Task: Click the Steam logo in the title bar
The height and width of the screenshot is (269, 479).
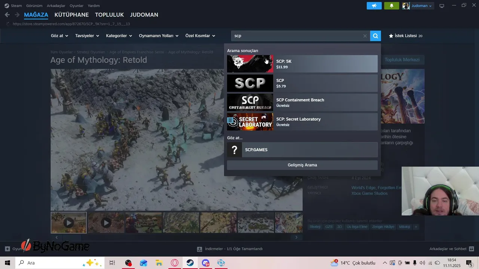Action: coord(7,6)
